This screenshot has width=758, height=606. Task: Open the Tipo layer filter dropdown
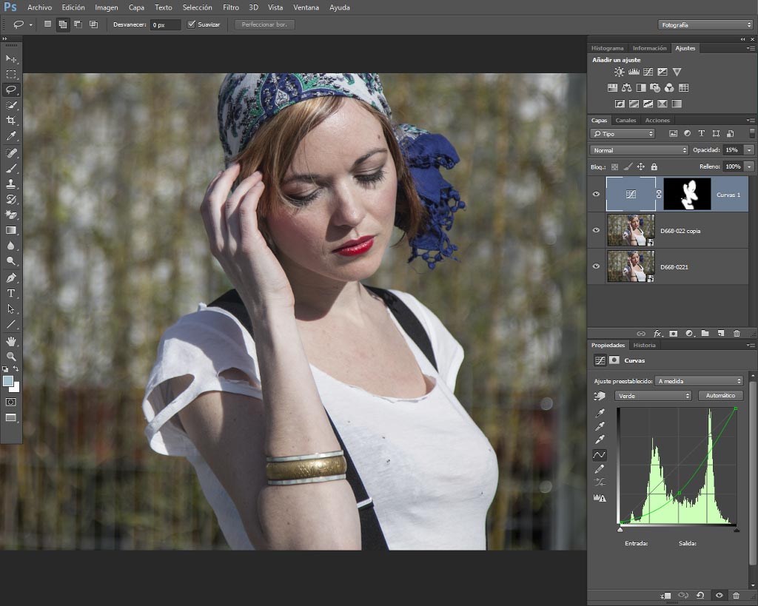pos(622,134)
